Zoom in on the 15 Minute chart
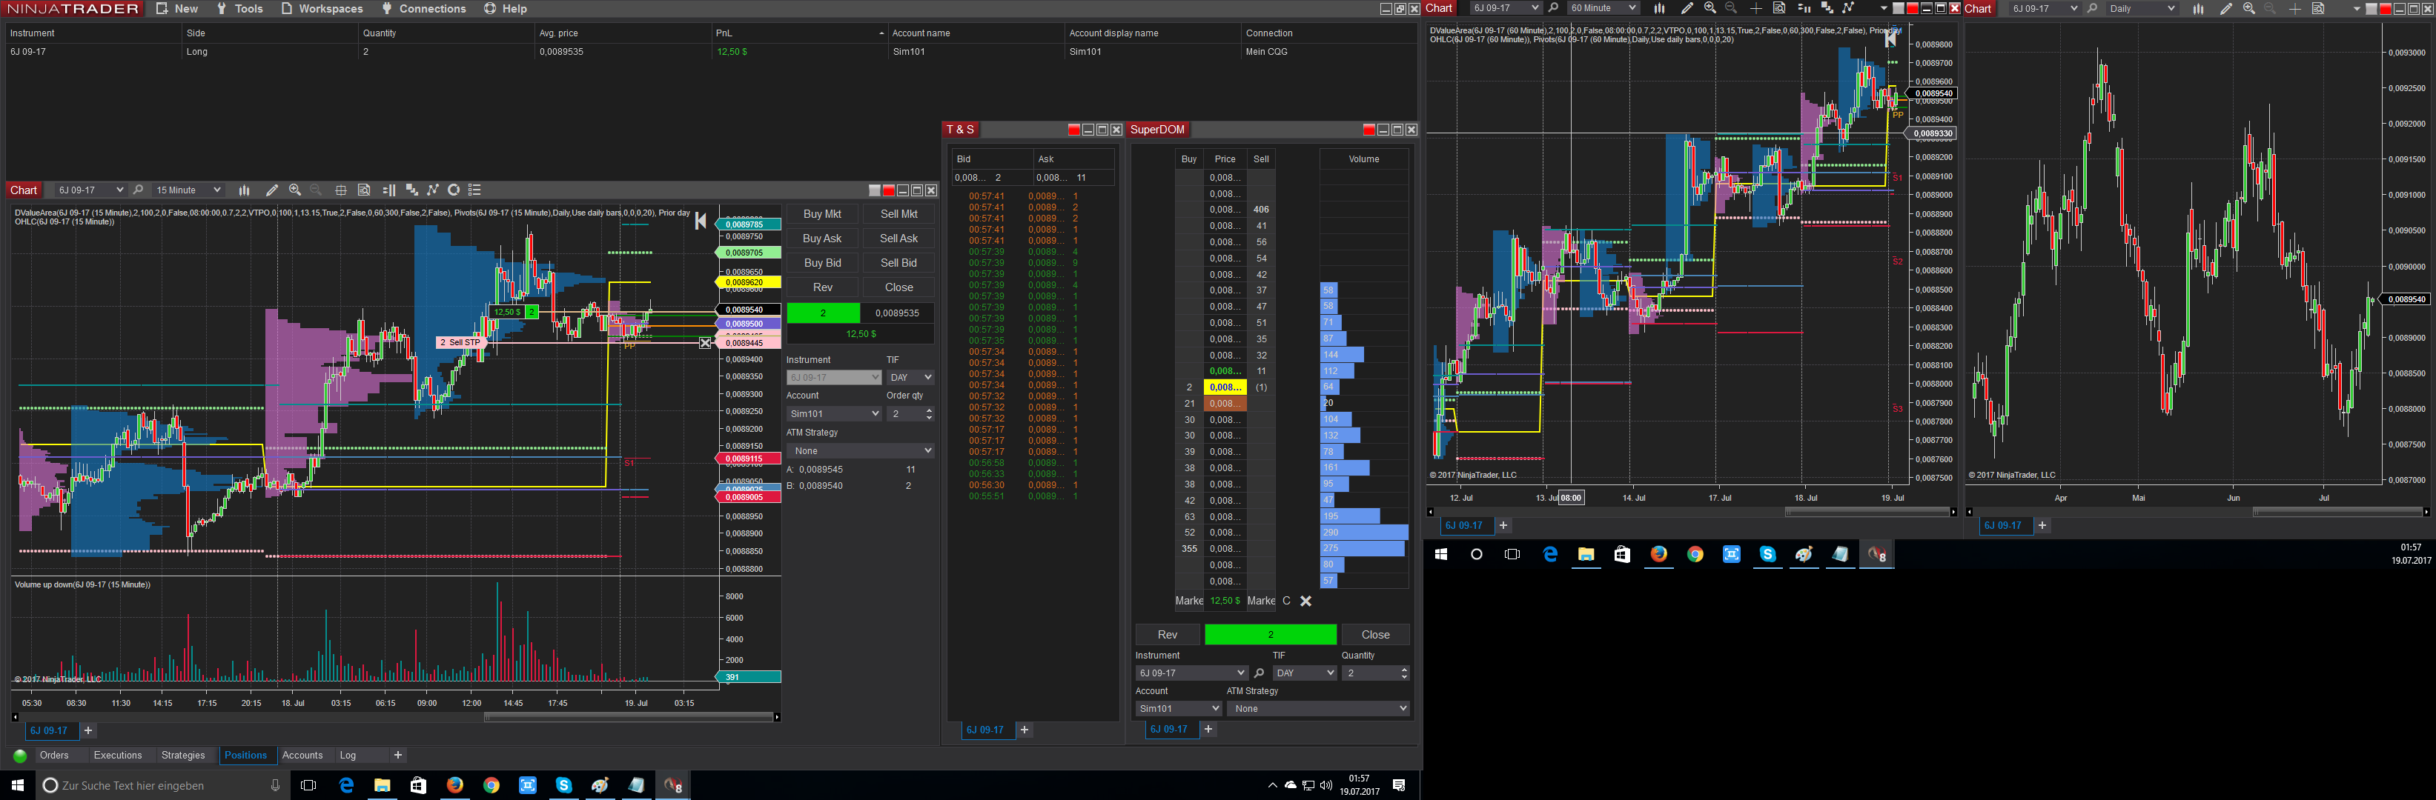Image resolution: width=2436 pixels, height=800 pixels. click(x=295, y=190)
